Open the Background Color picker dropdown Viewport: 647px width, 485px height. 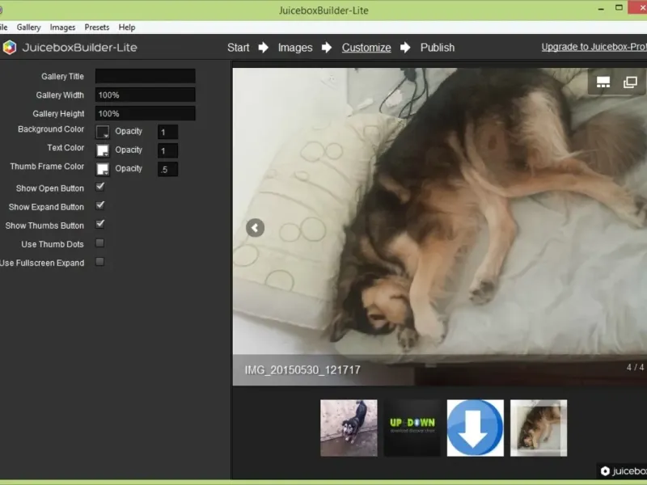103,132
